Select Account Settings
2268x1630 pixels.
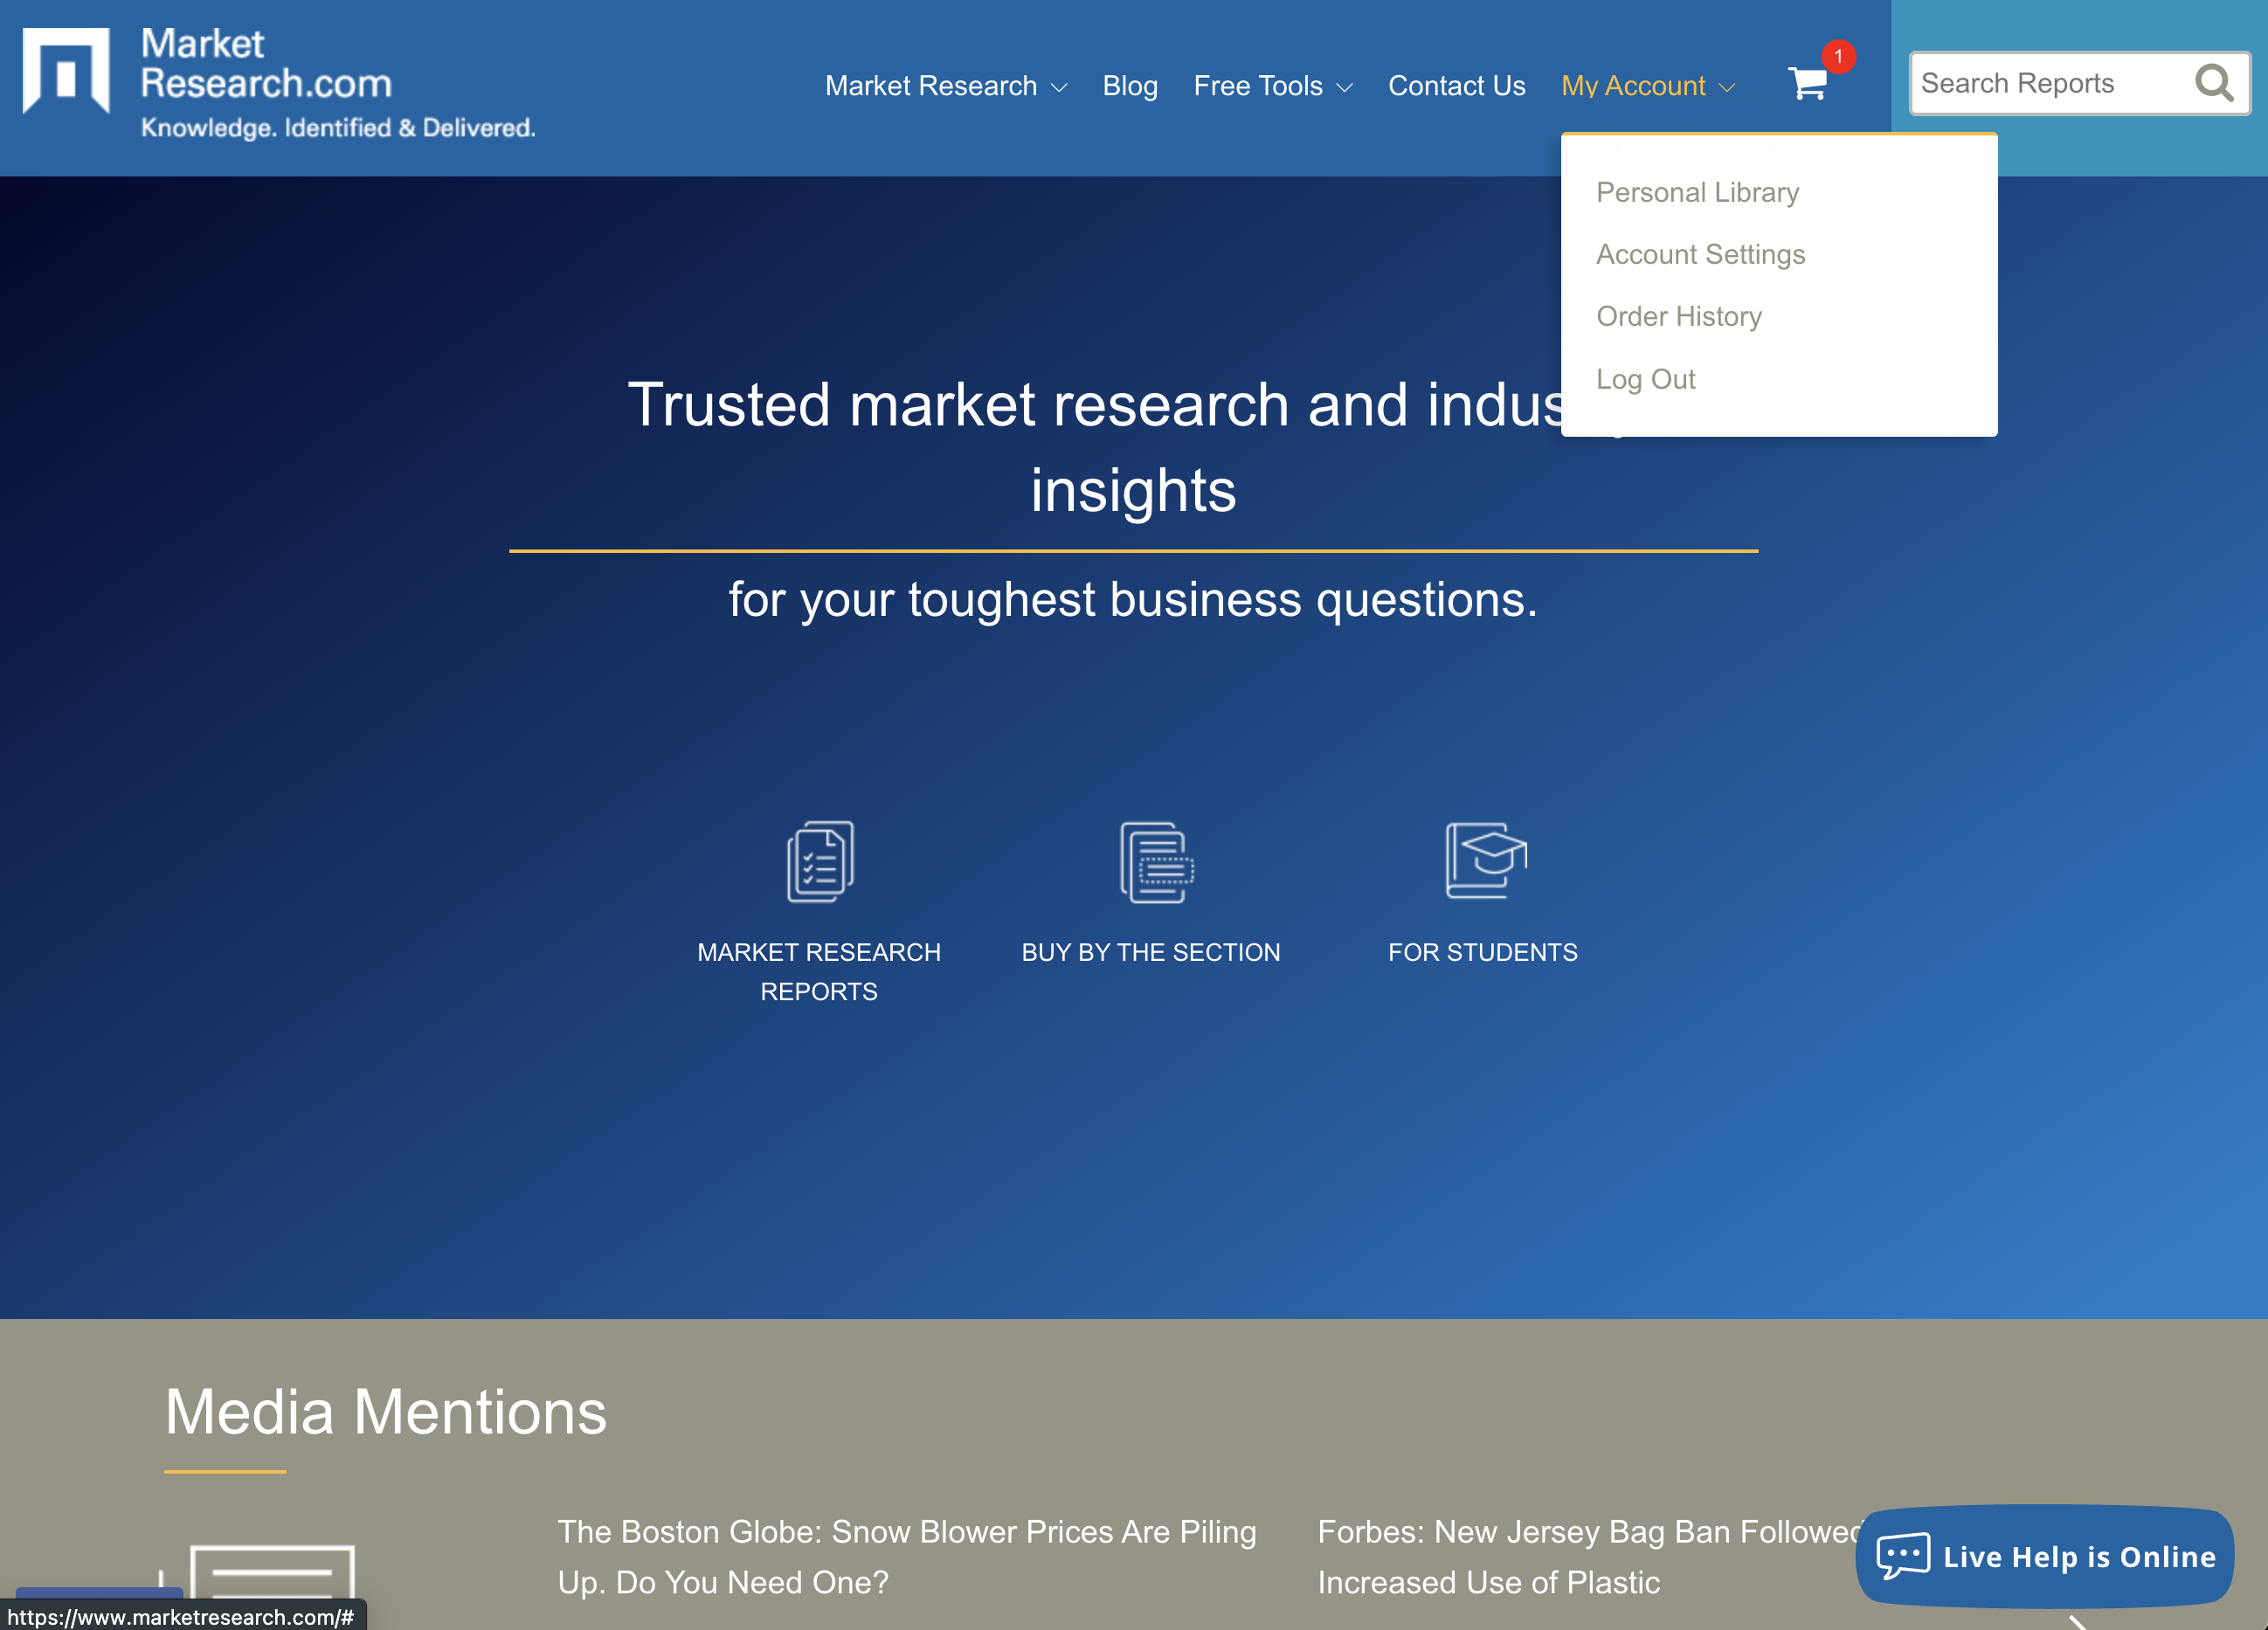pos(1701,255)
